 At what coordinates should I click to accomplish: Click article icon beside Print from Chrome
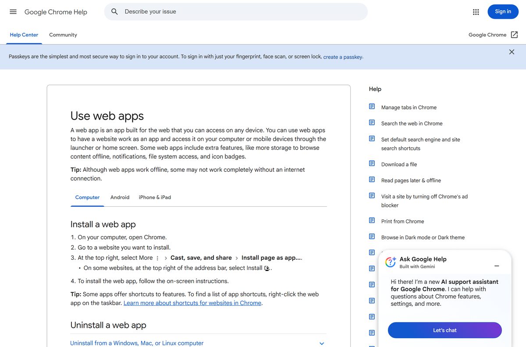(x=372, y=220)
